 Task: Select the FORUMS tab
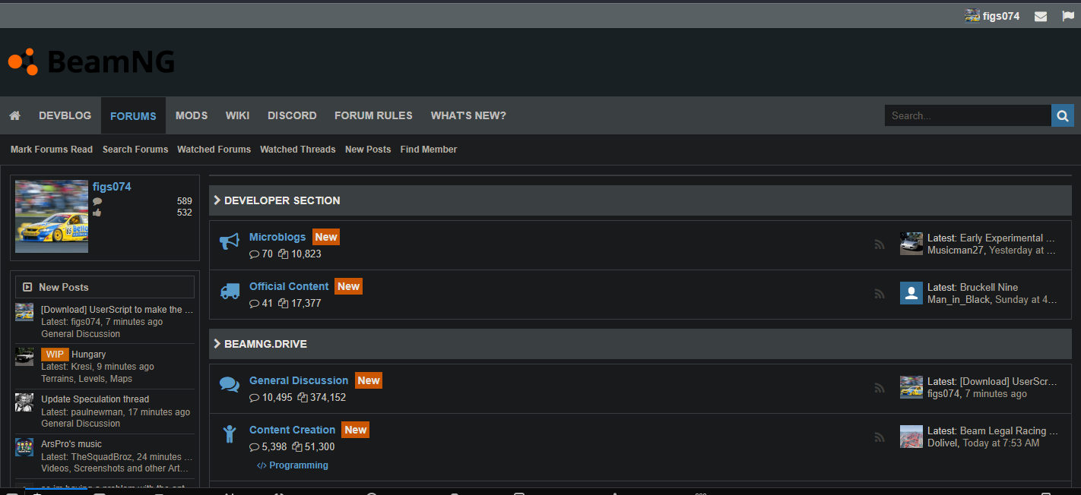click(133, 115)
